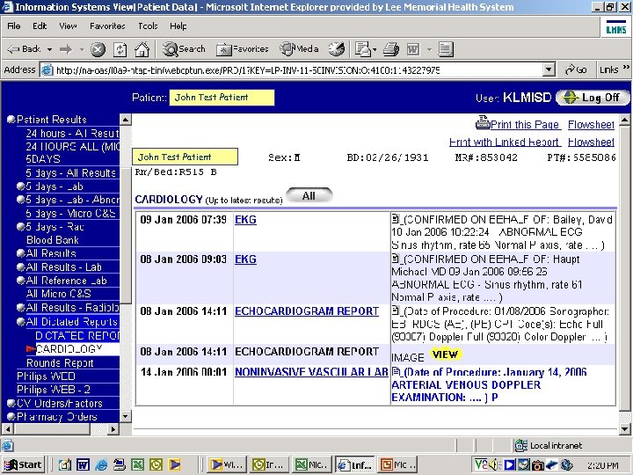This screenshot has height=475, width=633.
Task: Open the Help menu
Action: 178,26
